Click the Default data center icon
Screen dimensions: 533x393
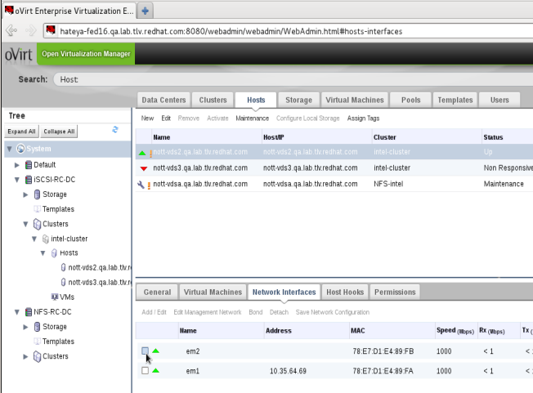click(x=29, y=165)
